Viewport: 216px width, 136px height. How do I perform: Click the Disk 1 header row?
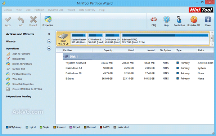click(x=138, y=57)
